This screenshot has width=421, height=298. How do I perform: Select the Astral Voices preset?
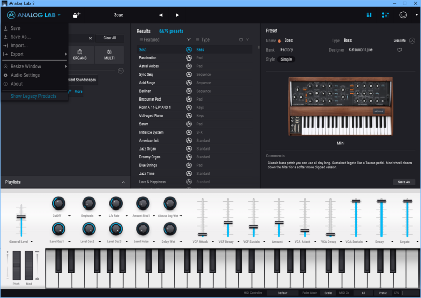click(x=149, y=66)
